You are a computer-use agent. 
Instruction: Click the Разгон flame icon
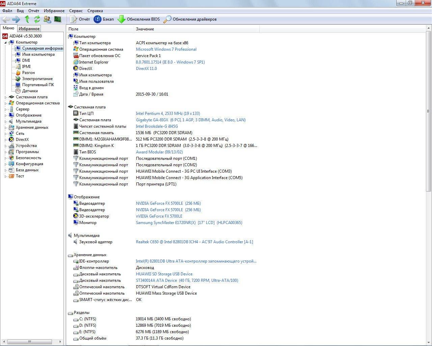point(18,73)
